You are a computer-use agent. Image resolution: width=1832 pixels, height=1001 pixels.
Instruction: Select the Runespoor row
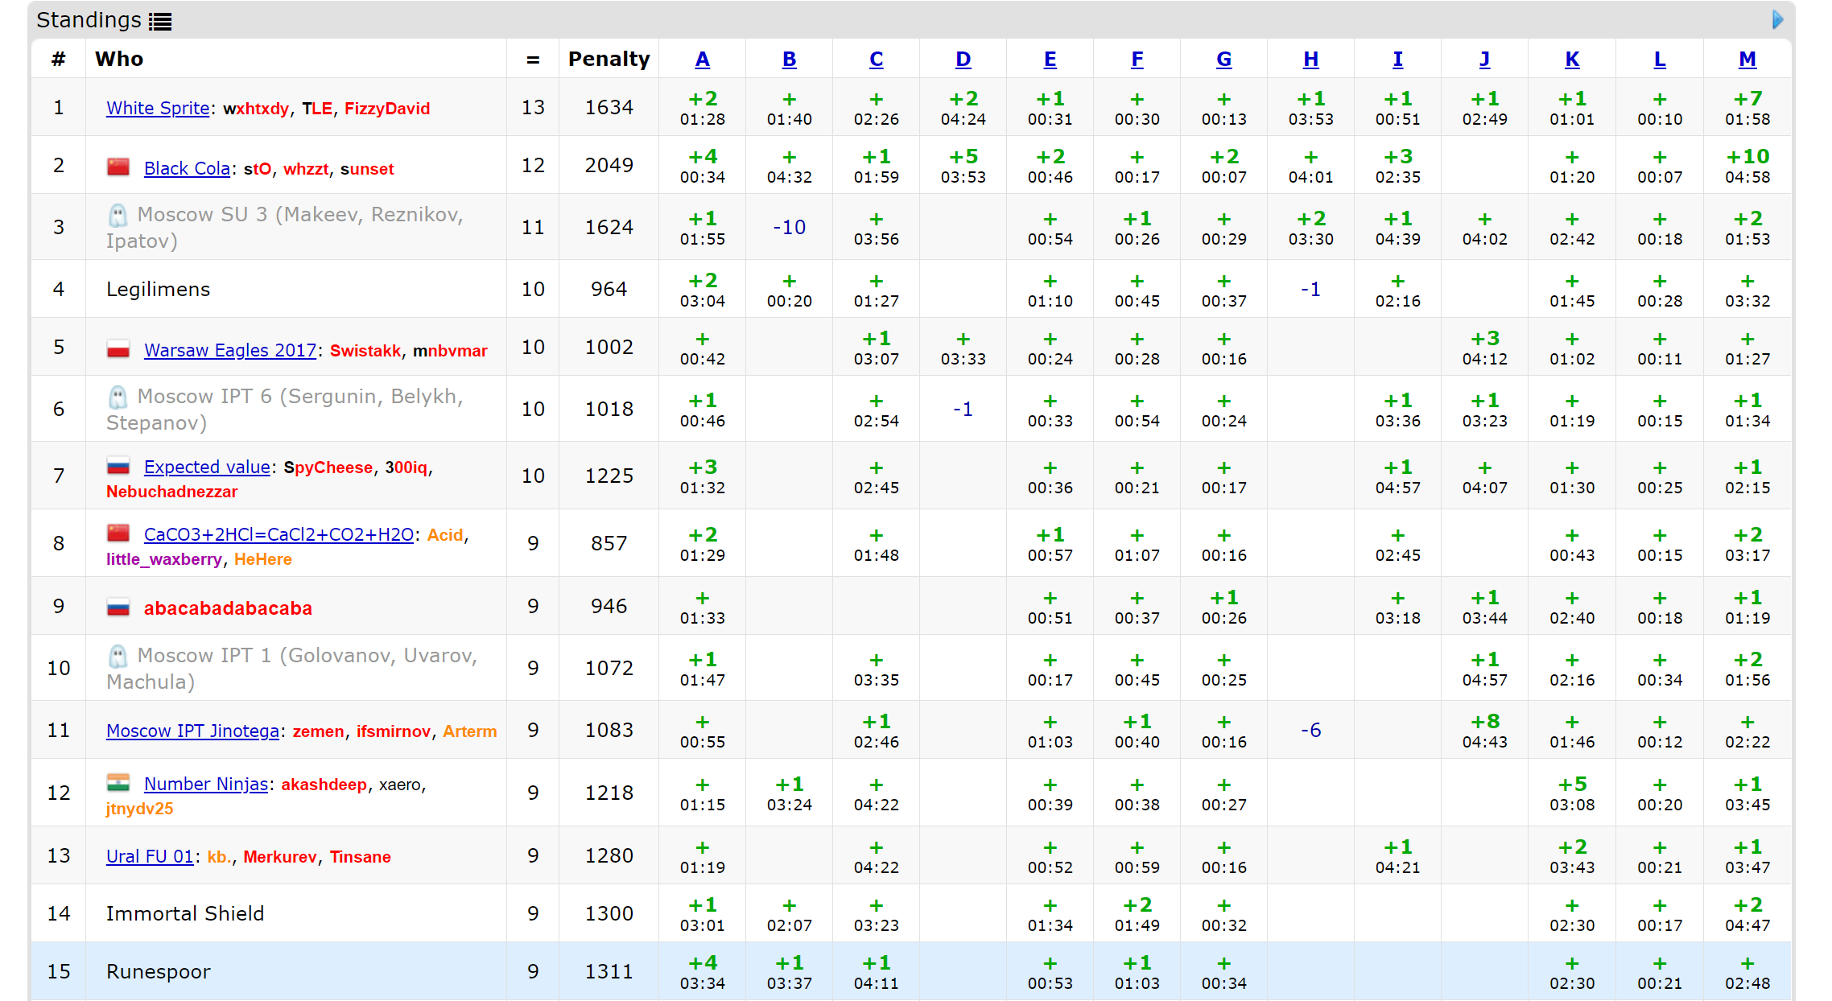[x=159, y=971]
